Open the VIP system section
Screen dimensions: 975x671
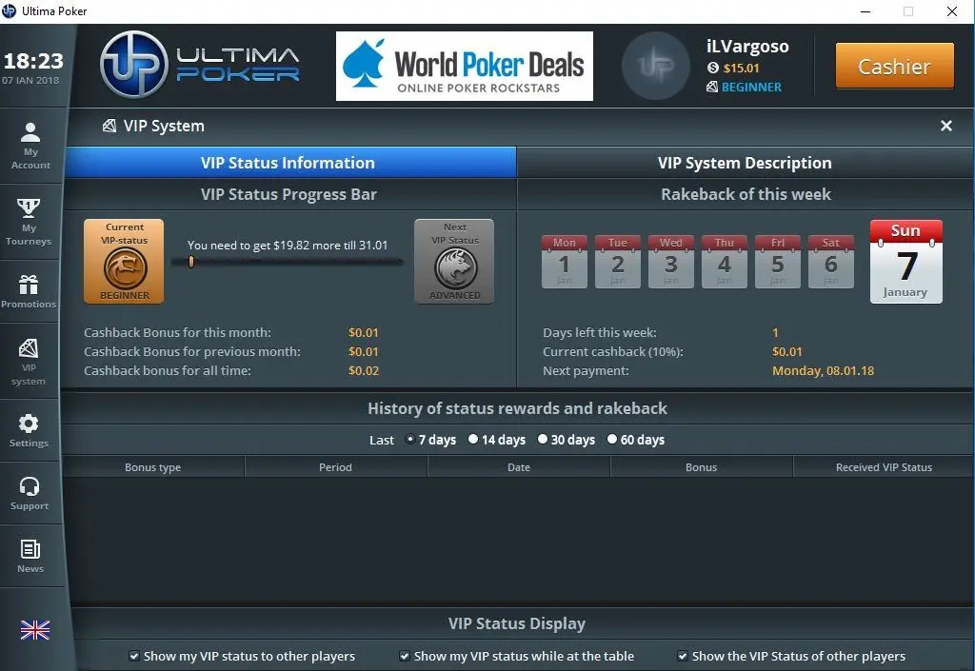[31, 360]
